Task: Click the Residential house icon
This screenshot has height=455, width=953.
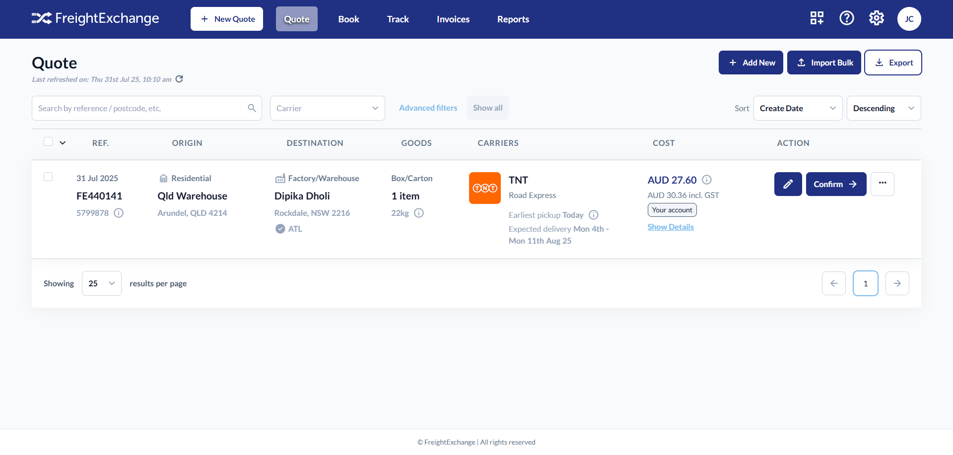Action: pyautogui.click(x=163, y=179)
